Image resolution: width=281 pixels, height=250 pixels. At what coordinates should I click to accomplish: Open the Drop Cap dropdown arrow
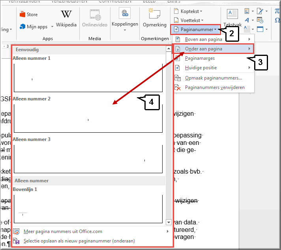pyautogui.click(x=253, y=29)
